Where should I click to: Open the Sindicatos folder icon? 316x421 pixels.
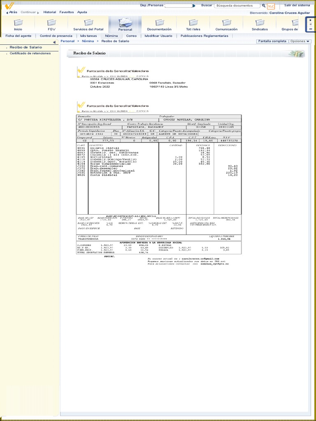pyautogui.click(x=260, y=23)
